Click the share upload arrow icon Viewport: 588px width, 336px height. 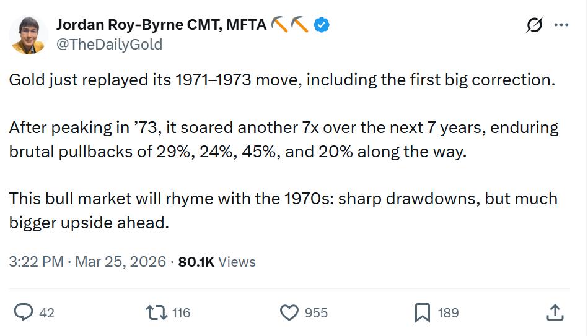click(555, 313)
